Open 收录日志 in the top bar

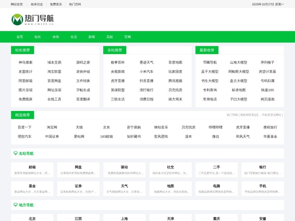point(37,4)
